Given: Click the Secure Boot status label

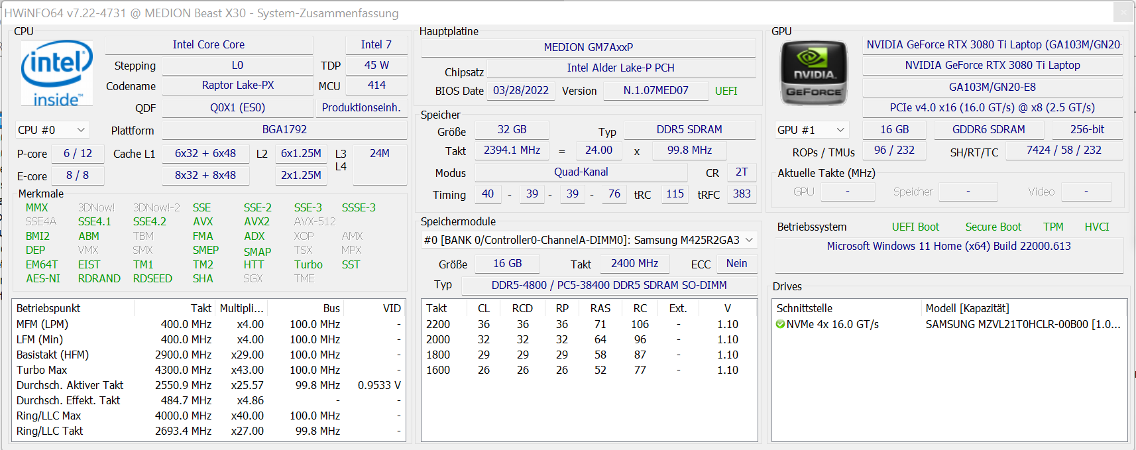Looking at the screenshot, I should (993, 227).
